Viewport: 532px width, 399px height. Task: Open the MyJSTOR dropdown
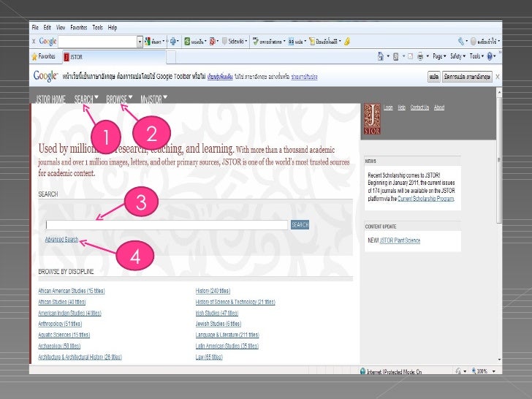153,99
